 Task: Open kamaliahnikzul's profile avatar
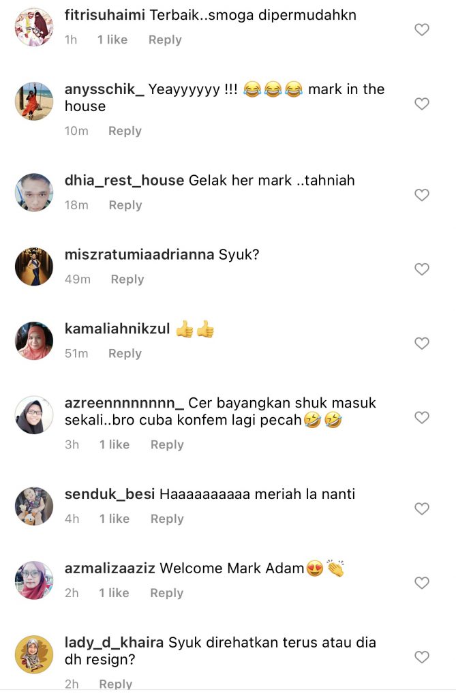point(34,341)
